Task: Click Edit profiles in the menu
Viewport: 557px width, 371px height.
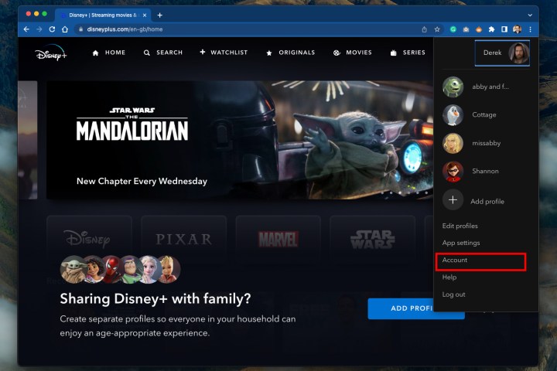Action: point(460,226)
